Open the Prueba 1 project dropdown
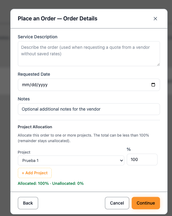 (x=71, y=160)
